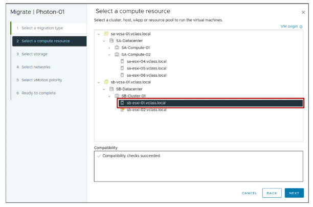Select sa-vcsa-01.vclass.local in the tree
Viewport: 313px width, 207px height.
click(130, 34)
